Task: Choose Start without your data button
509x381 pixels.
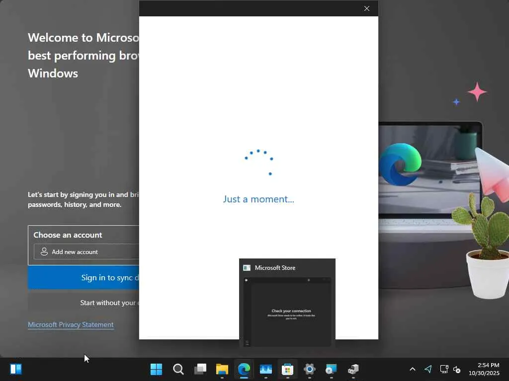Action: click(84, 303)
